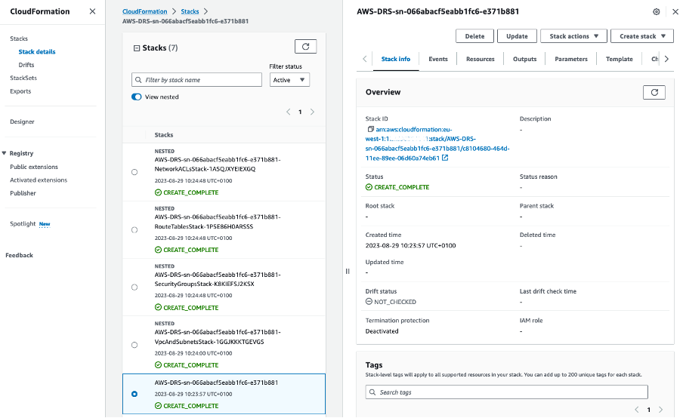Close the CloudFormation navigation sidebar
Image resolution: width=683 pixels, height=418 pixels.
[92, 11]
